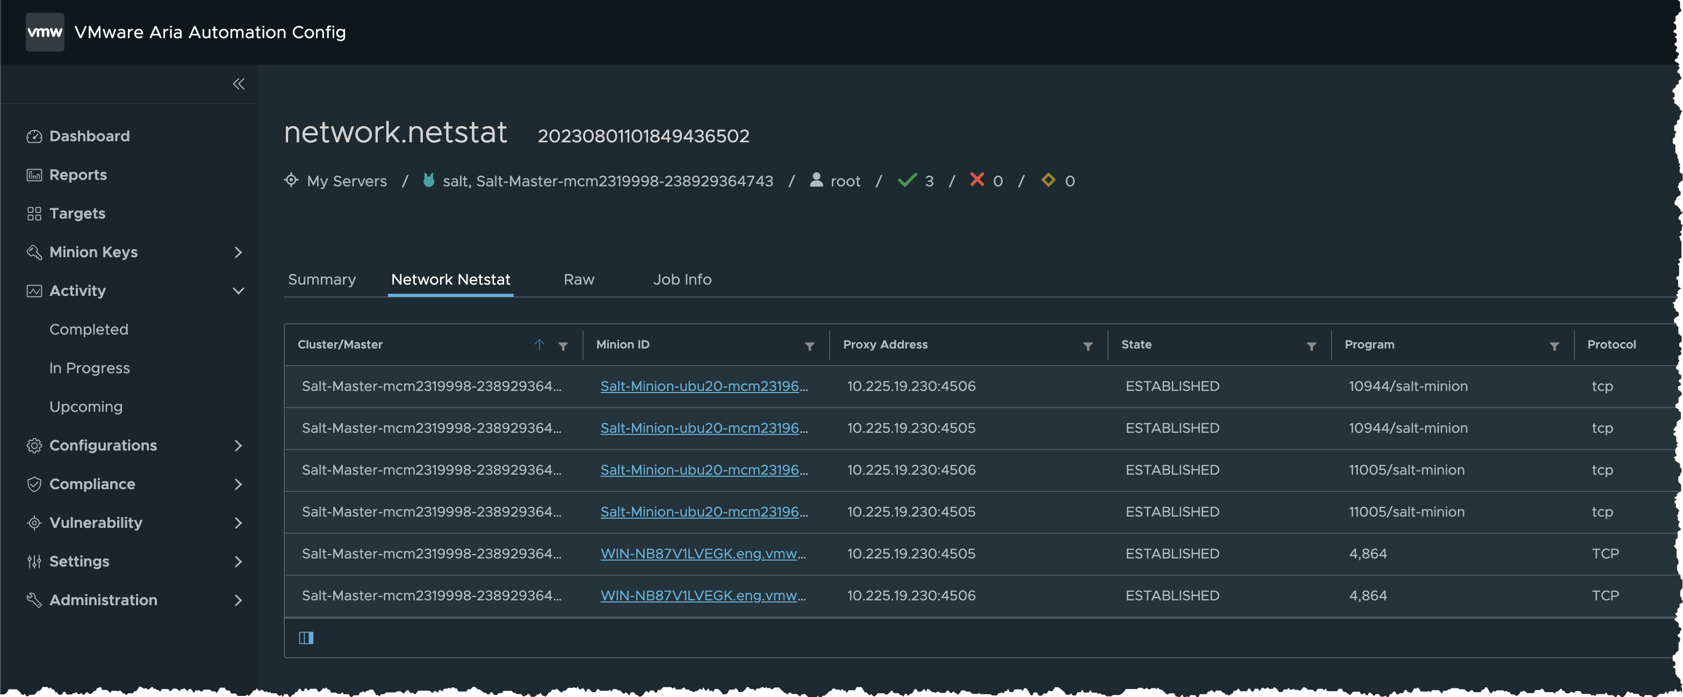1683x697 pixels.
Task: Click the Activity graph icon
Action: [x=34, y=291]
